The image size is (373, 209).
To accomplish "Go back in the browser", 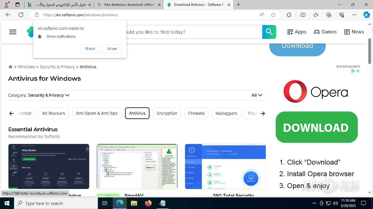I will tap(8, 15).
